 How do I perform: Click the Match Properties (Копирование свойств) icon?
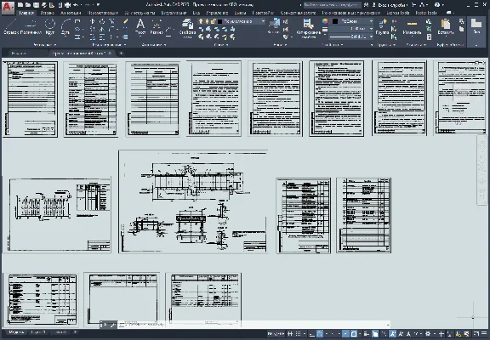pyautogui.click(x=308, y=27)
